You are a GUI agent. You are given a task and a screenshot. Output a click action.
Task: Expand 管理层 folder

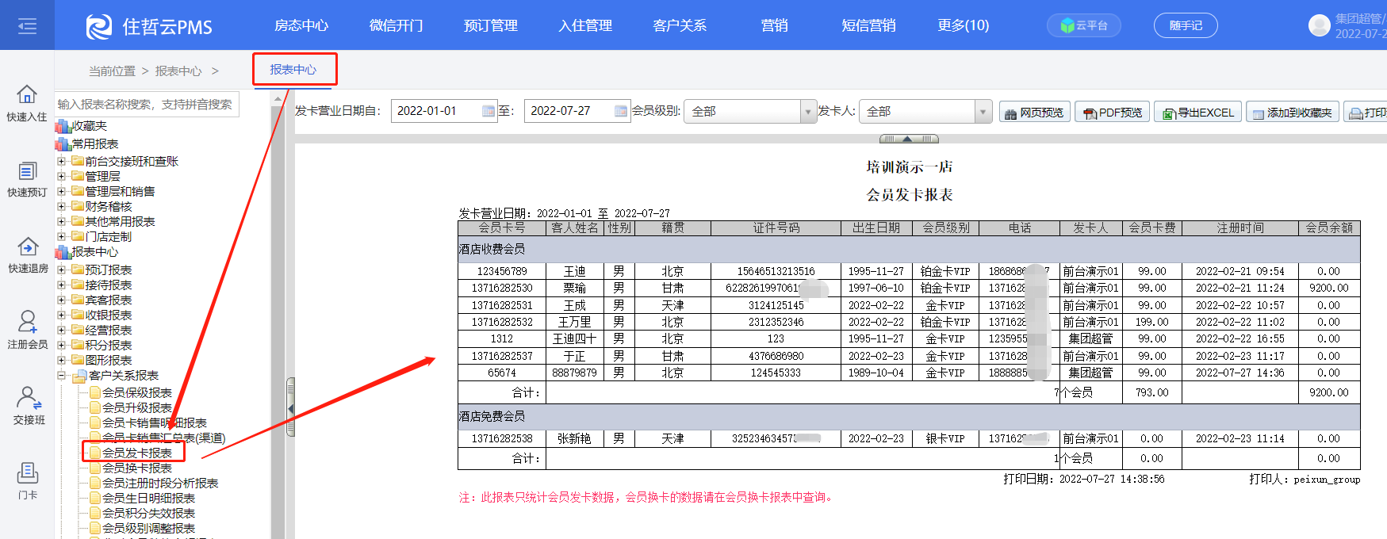[x=61, y=176]
